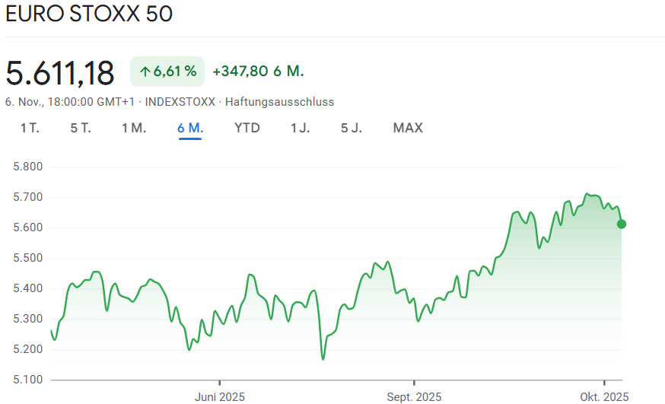This screenshot has width=665, height=404.
Task: Switch chart to 5T. range
Action: point(81,128)
